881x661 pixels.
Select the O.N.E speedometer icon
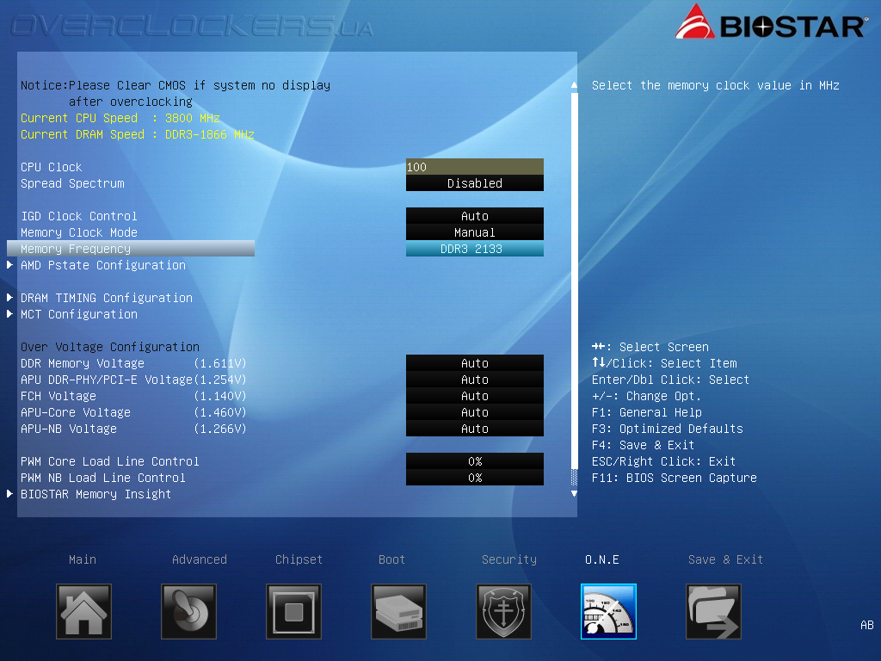pos(608,612)
